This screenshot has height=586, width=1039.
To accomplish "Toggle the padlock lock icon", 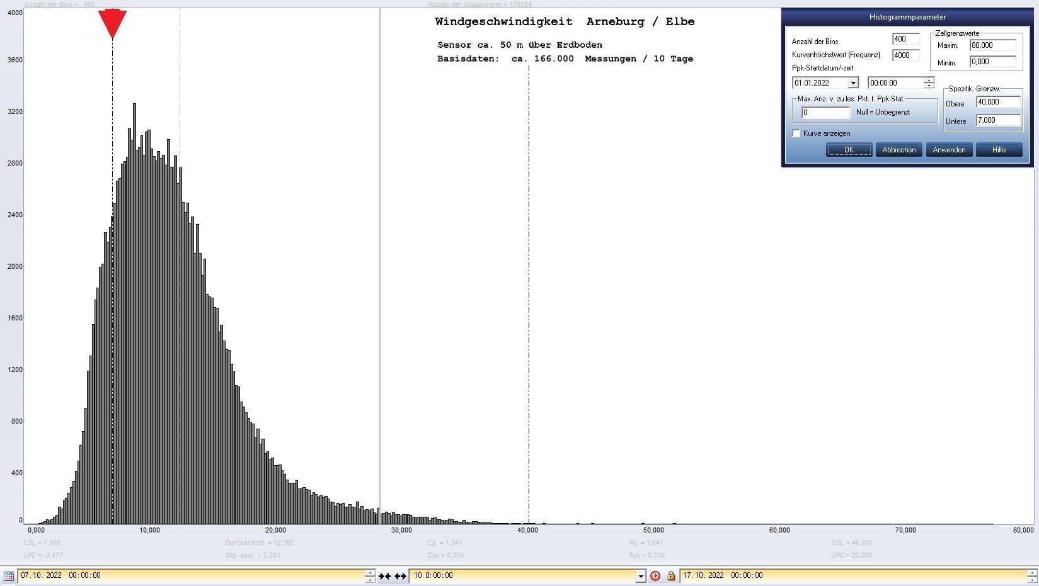I will coord(670,576).
